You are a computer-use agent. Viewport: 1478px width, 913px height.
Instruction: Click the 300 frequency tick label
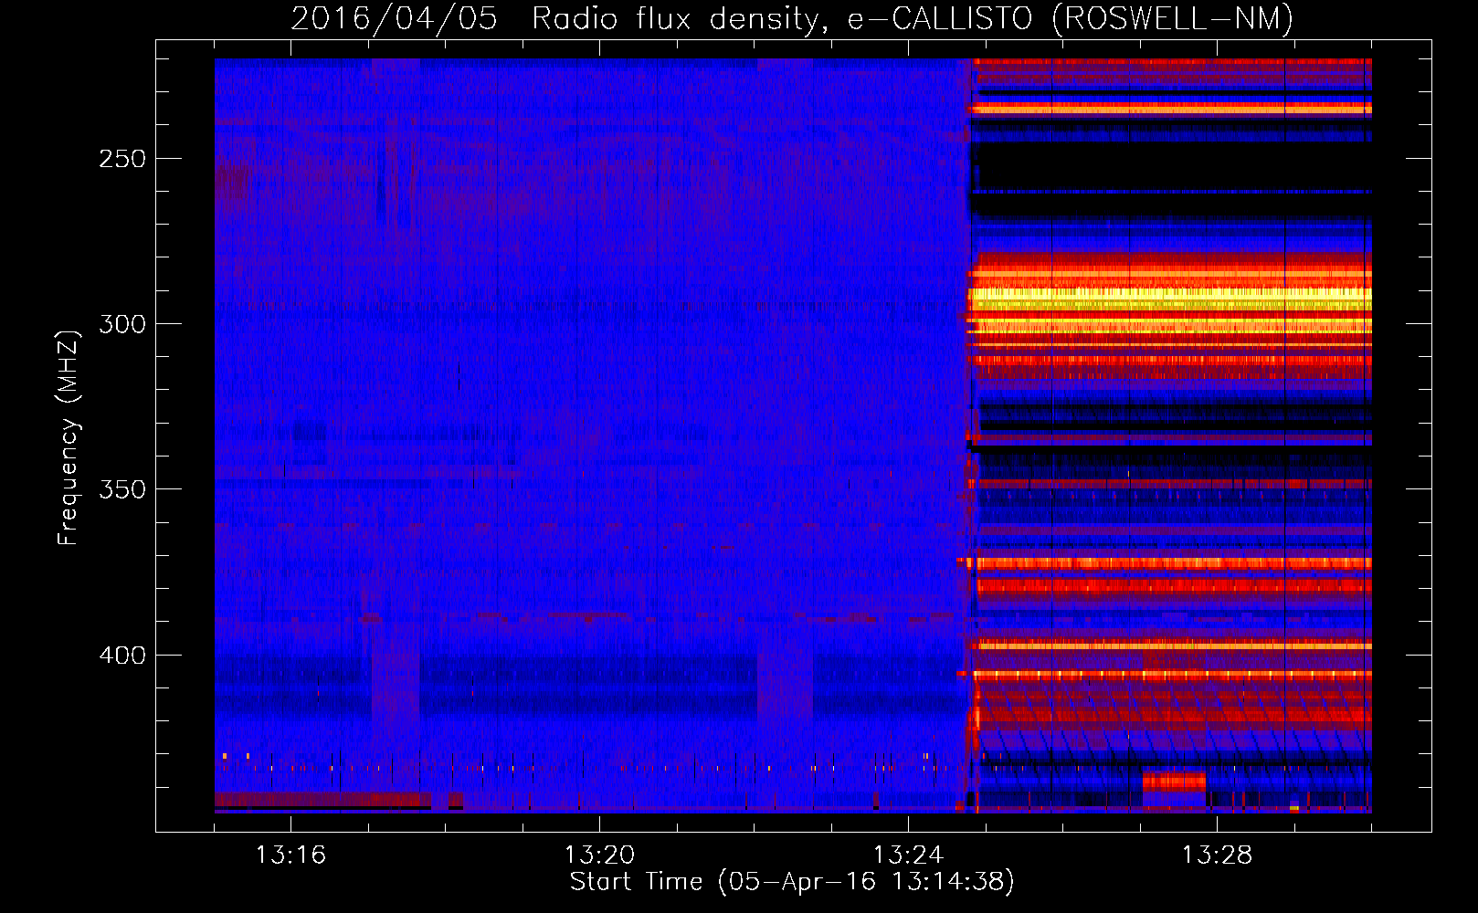coord(122,324)
